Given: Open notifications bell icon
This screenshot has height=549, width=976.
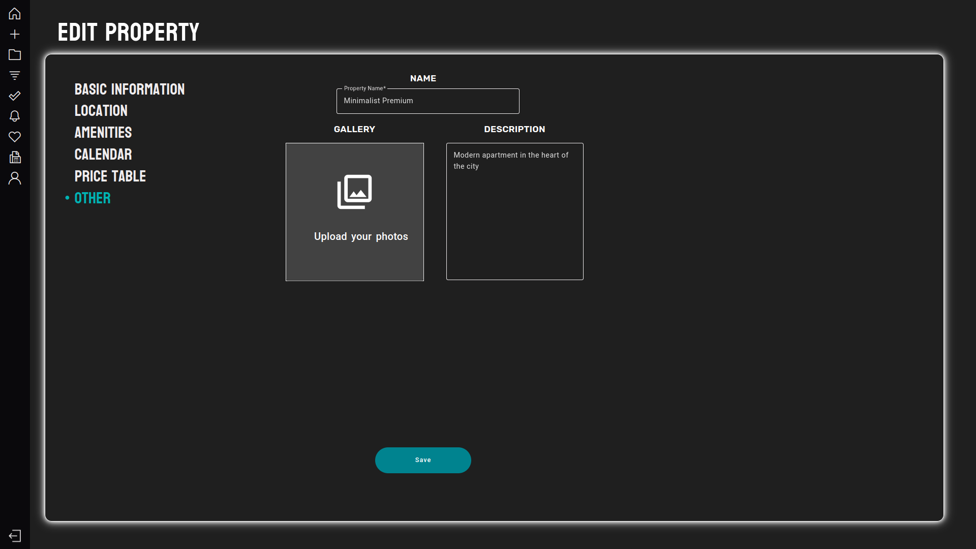Looking at the screenshot, I should click(15, 116).
